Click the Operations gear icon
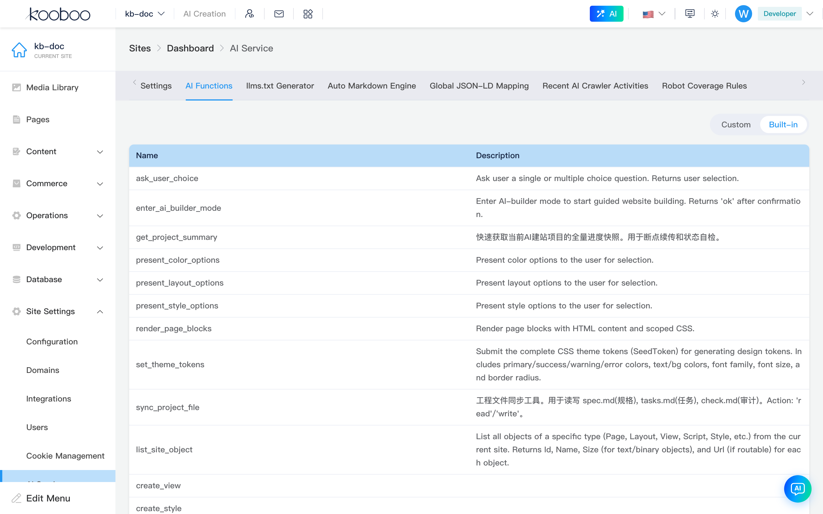Screen dimensions: 823x514 click(16, 215)
